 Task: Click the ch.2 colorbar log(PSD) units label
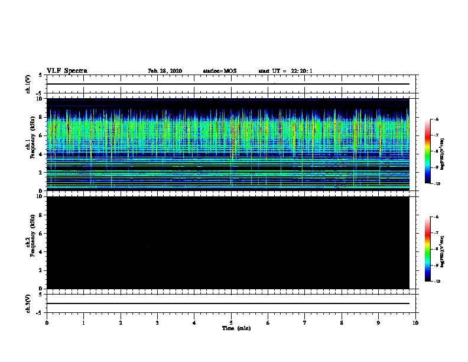tap(443, 252)
